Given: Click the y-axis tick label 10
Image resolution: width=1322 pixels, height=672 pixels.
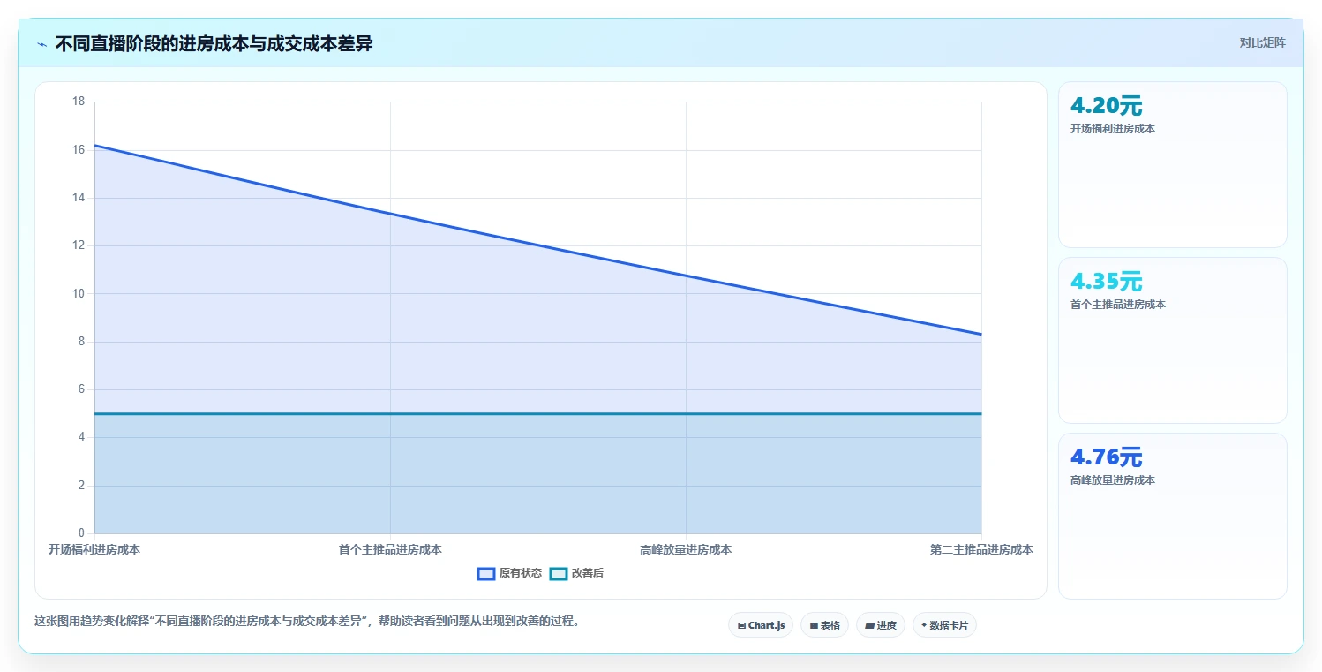Looking at the screenshot, I should [x=79, y=294].
